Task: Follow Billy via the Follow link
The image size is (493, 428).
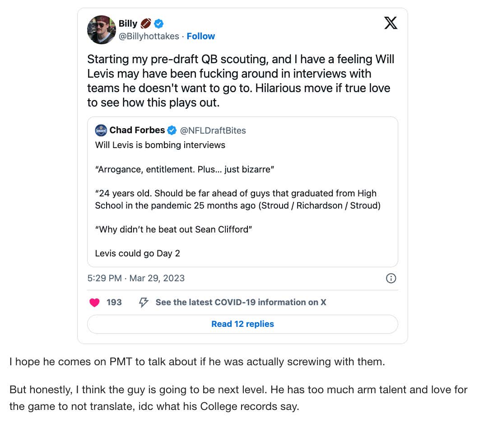Action: click(201, 36)
